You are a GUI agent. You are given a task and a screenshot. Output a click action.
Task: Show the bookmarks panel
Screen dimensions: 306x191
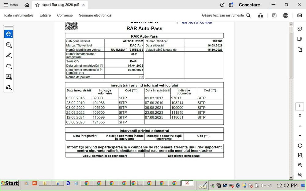(x=300, y=39)
